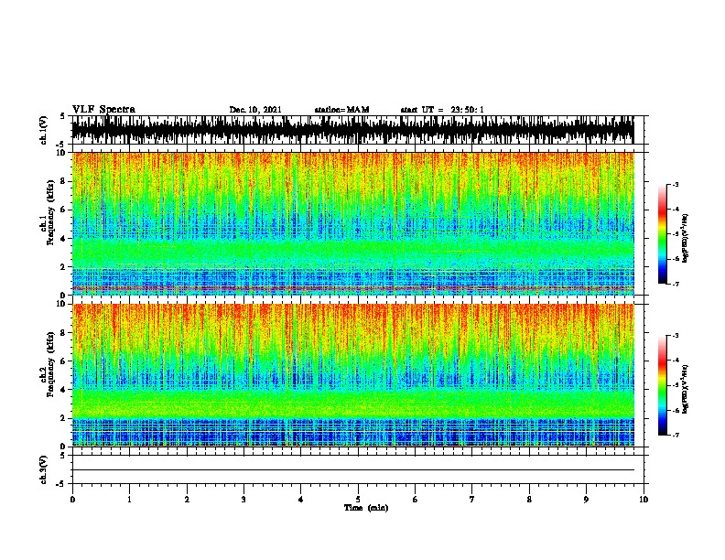Click the color scale bar beside ch.2 spectrogram
Screen dimensions: 725x560
[662, 385]
